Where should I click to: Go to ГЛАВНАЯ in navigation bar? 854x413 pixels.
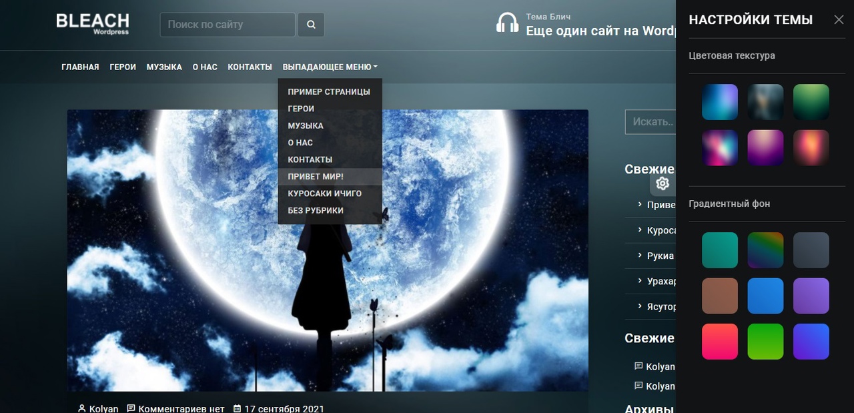(x=80, y=67)
